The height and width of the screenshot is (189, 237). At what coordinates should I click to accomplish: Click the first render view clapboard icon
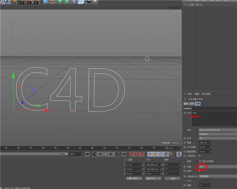(x=22, y=2)
